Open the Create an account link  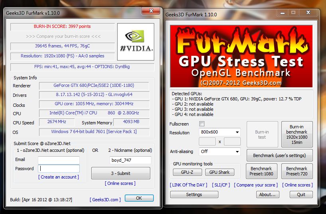pyautogui.click(x=59, y=177)
